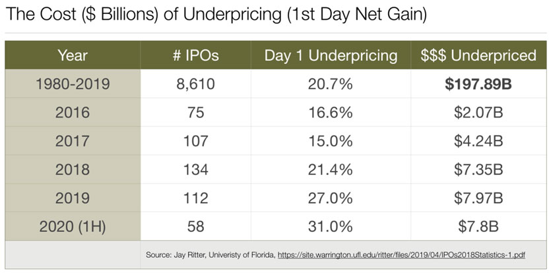Click the 2018 year row label

point(73,169)
